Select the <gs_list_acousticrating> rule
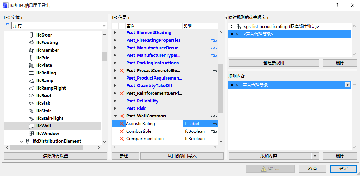360x176 pixels. pos(290,27)
